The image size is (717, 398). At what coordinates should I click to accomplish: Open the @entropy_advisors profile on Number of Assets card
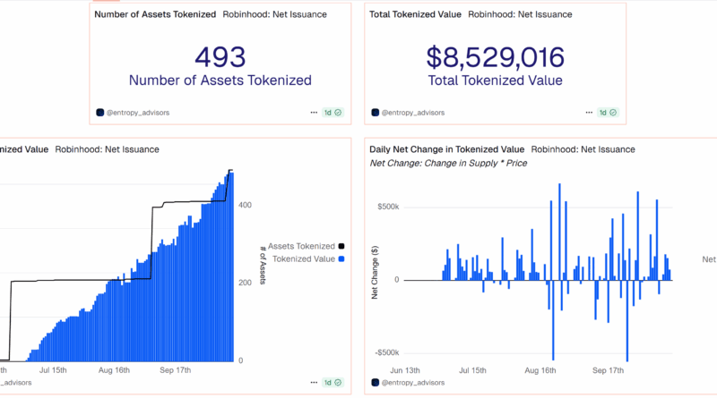point(139,113)
